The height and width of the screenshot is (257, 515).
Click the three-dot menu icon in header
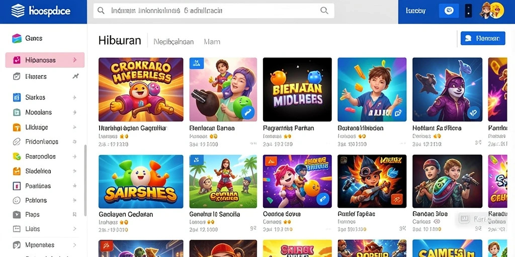coord(468,11)
